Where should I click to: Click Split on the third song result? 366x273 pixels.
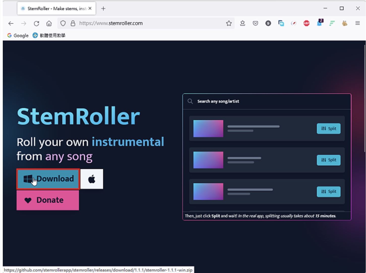pos(328,192)
